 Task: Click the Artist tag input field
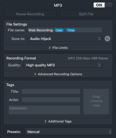pyautogui.click(x=51, y=100)
